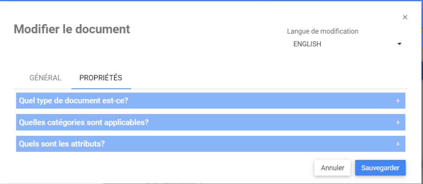Open the language dropdown arrow

coord(399,44)
